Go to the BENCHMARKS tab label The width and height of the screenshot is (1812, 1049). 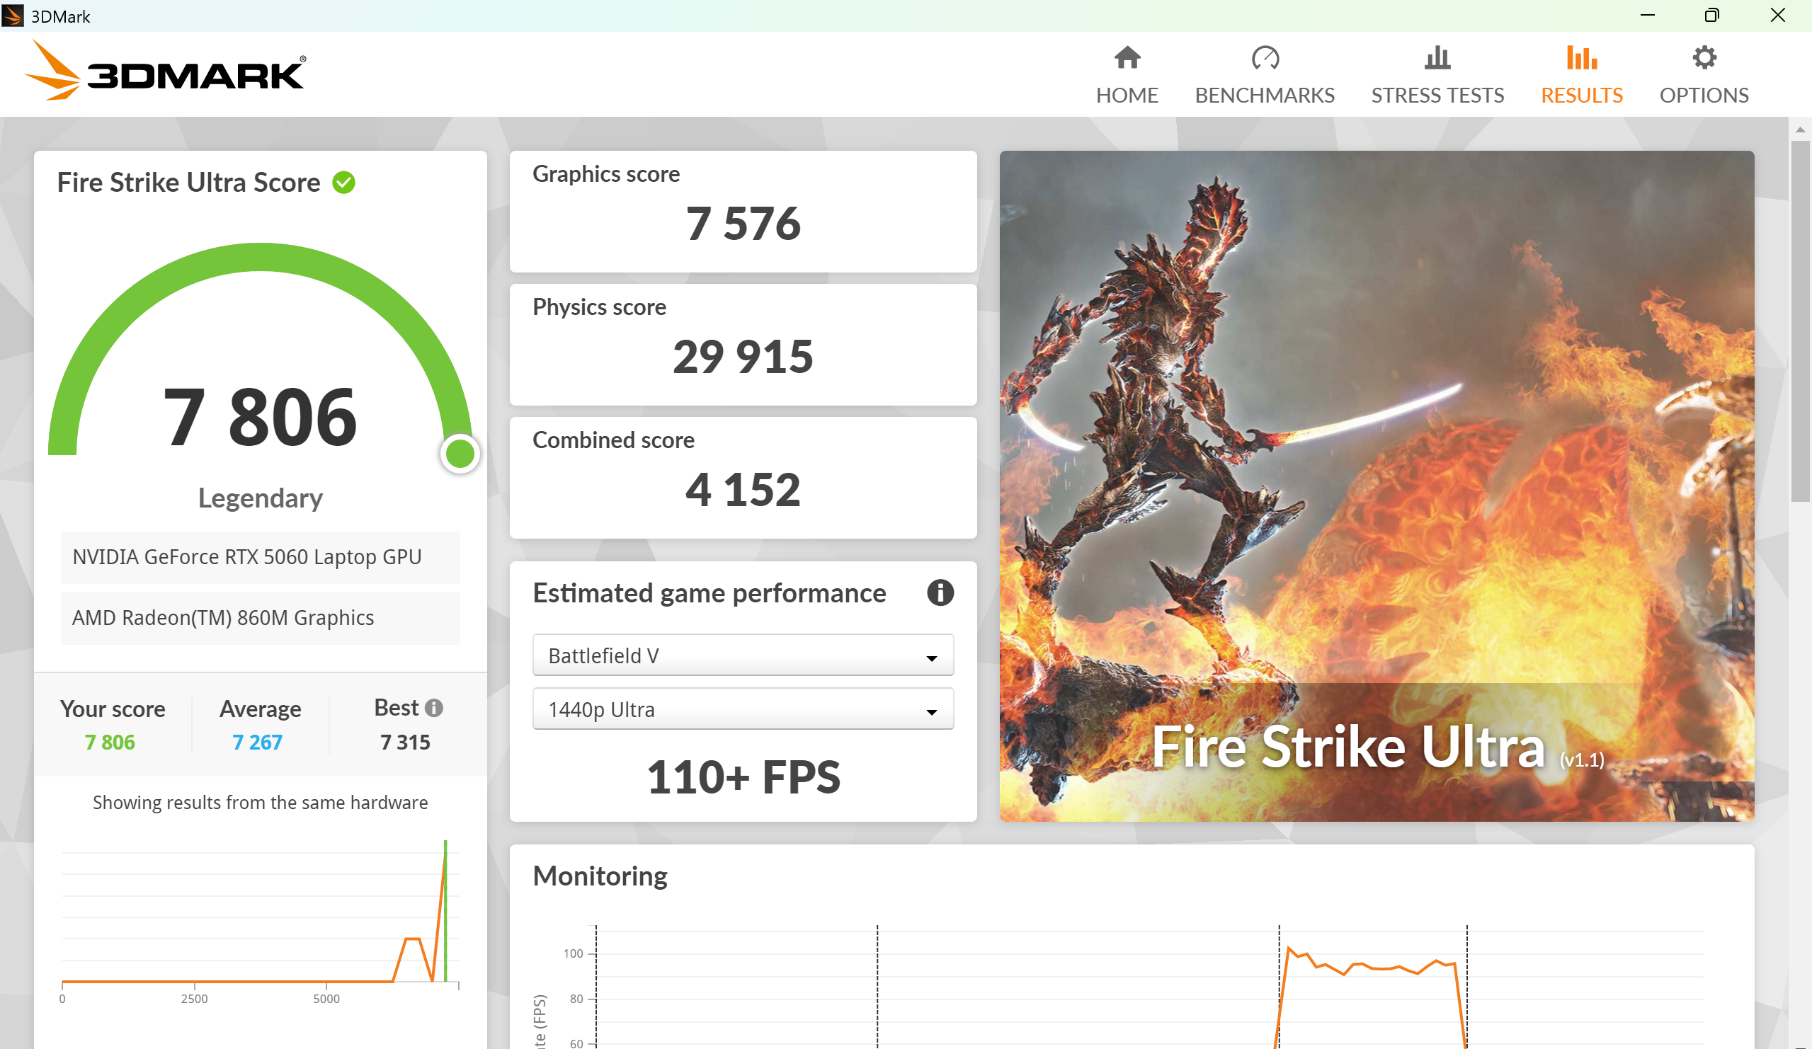point(1264,96)
